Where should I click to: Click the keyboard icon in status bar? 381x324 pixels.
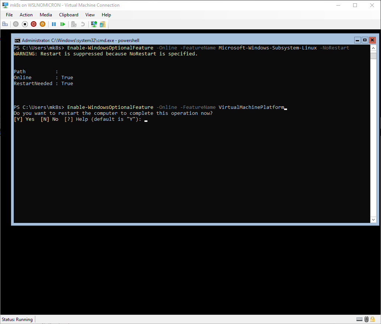[x=359, y=319]
